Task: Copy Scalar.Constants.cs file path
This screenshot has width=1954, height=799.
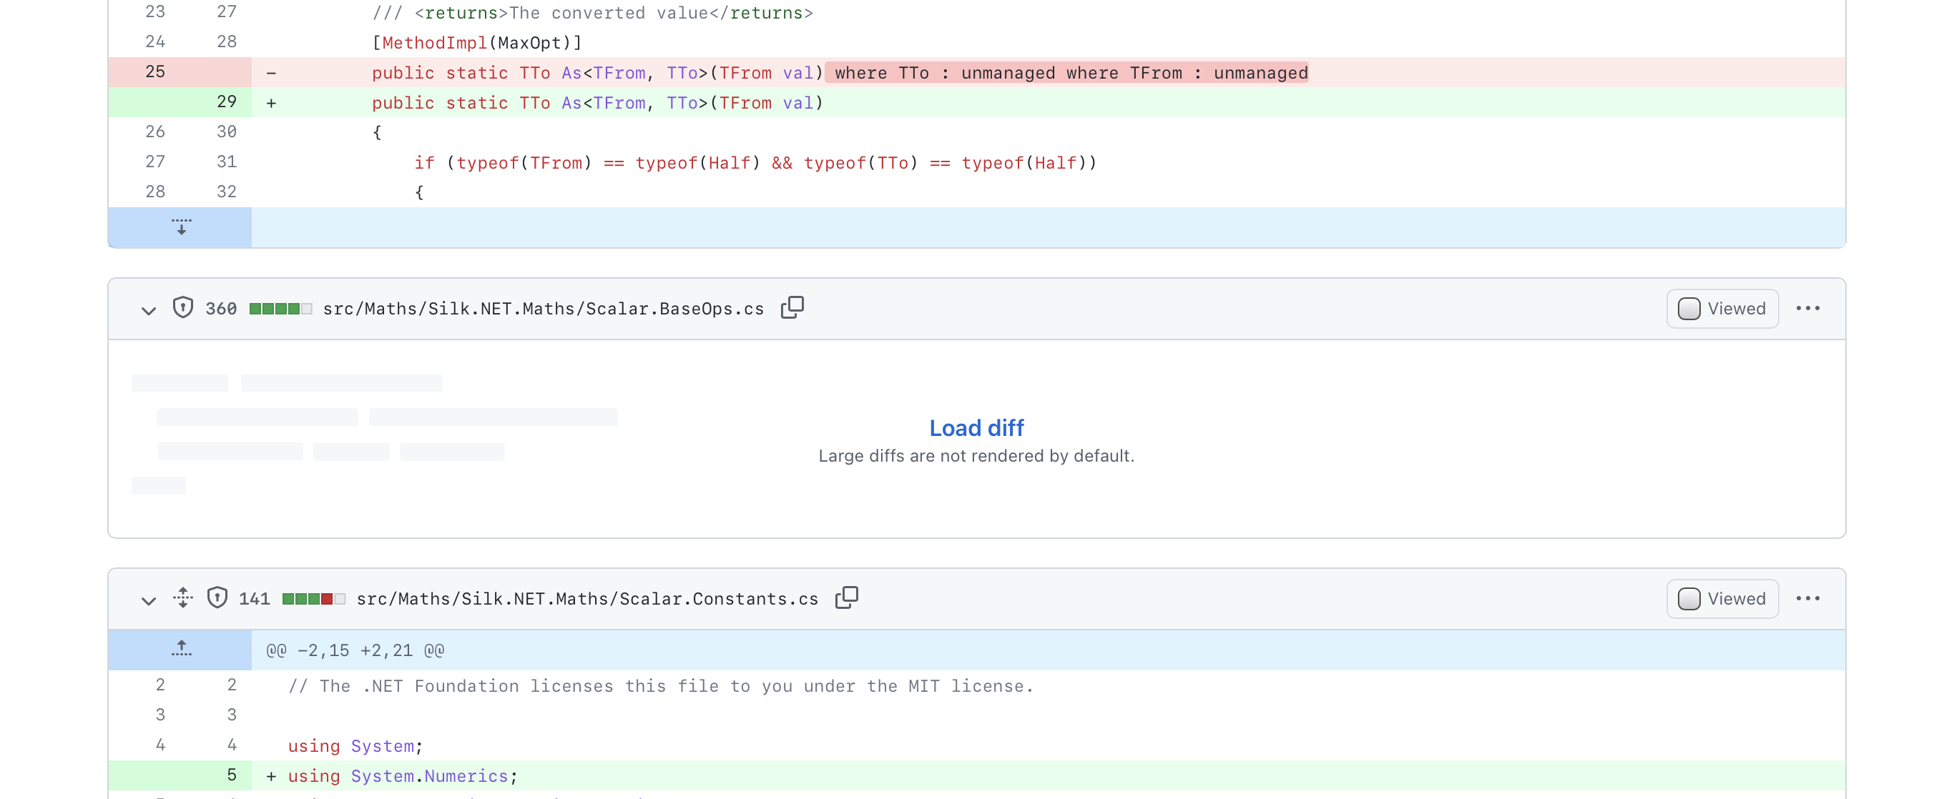Action: click(846, 598)
